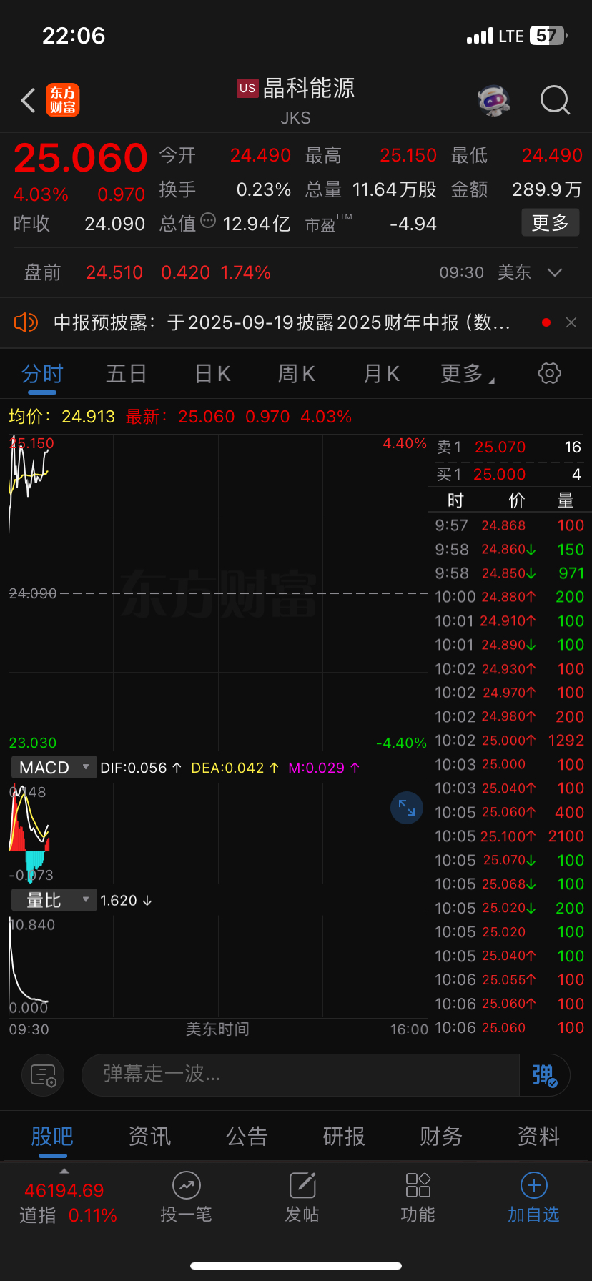
Task: Open the 股吧 tab
Action: tap(52, 1136)
